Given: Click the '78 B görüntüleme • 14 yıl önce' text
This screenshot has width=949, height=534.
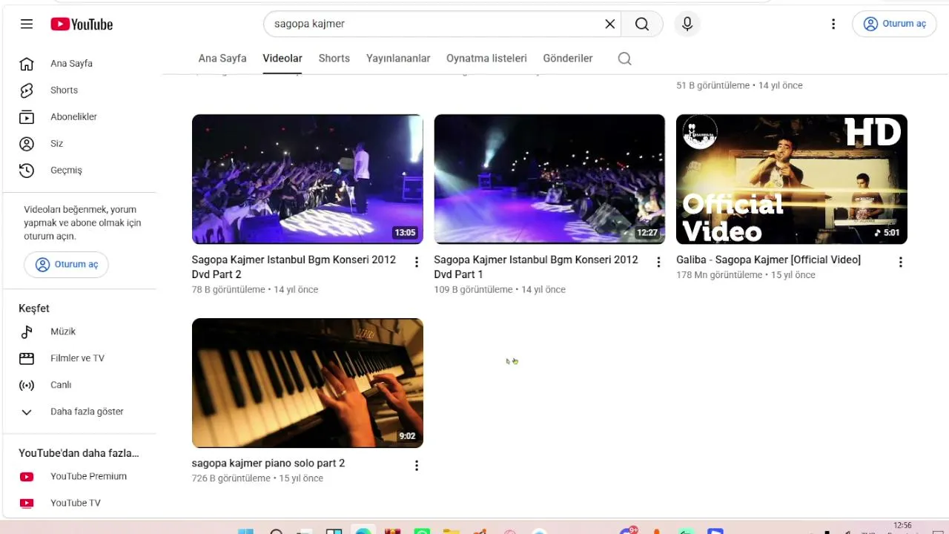Looking at the screenshot, I should click(x=255, y=290).
